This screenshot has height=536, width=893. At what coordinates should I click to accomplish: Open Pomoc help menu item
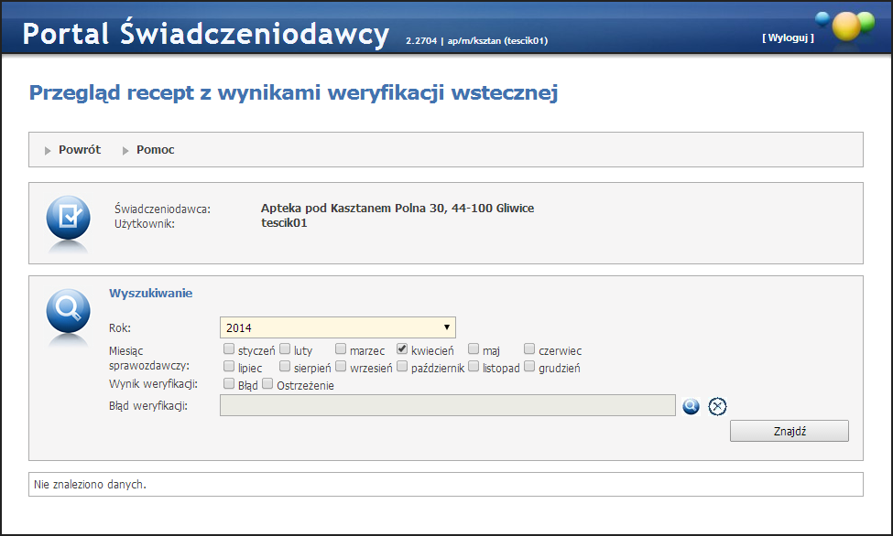click(156, 150)
